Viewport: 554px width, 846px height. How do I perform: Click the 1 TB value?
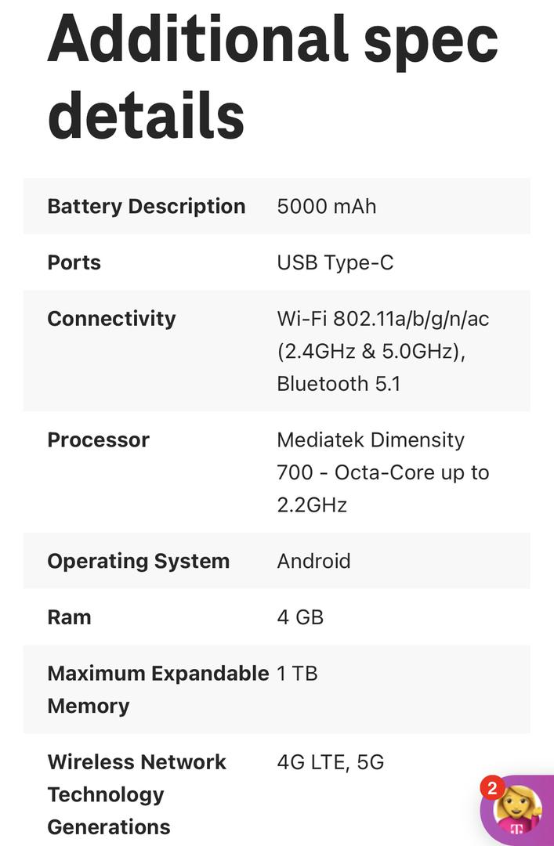coord(297,674)
